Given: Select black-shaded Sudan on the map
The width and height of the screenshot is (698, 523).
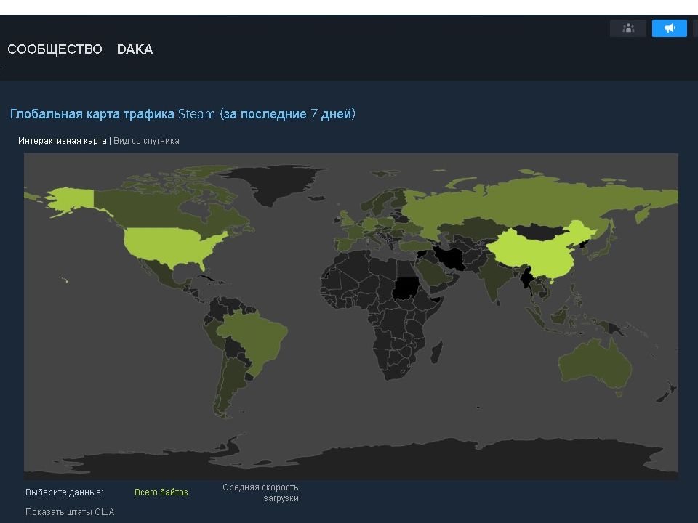Looking at the screenshot, I should click(x=406, y=288).
